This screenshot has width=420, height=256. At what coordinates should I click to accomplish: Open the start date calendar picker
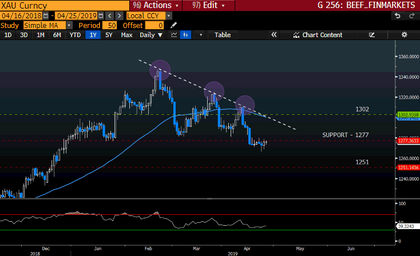46,16
